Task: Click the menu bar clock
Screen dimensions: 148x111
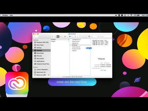Action: [145, 15]
